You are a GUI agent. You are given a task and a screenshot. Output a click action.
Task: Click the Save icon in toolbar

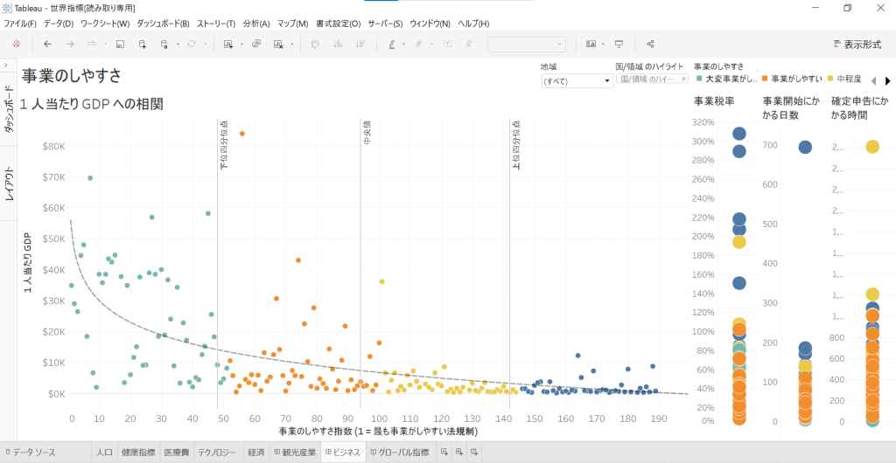[120, 44]
